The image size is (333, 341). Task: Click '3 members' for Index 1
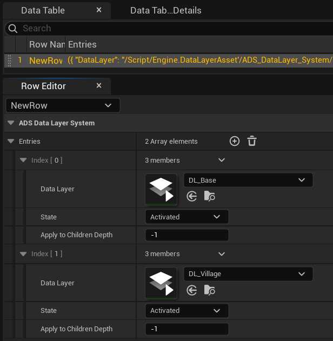coord(162,254)
